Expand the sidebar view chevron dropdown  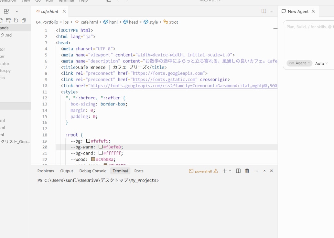[x=17, y=12]
